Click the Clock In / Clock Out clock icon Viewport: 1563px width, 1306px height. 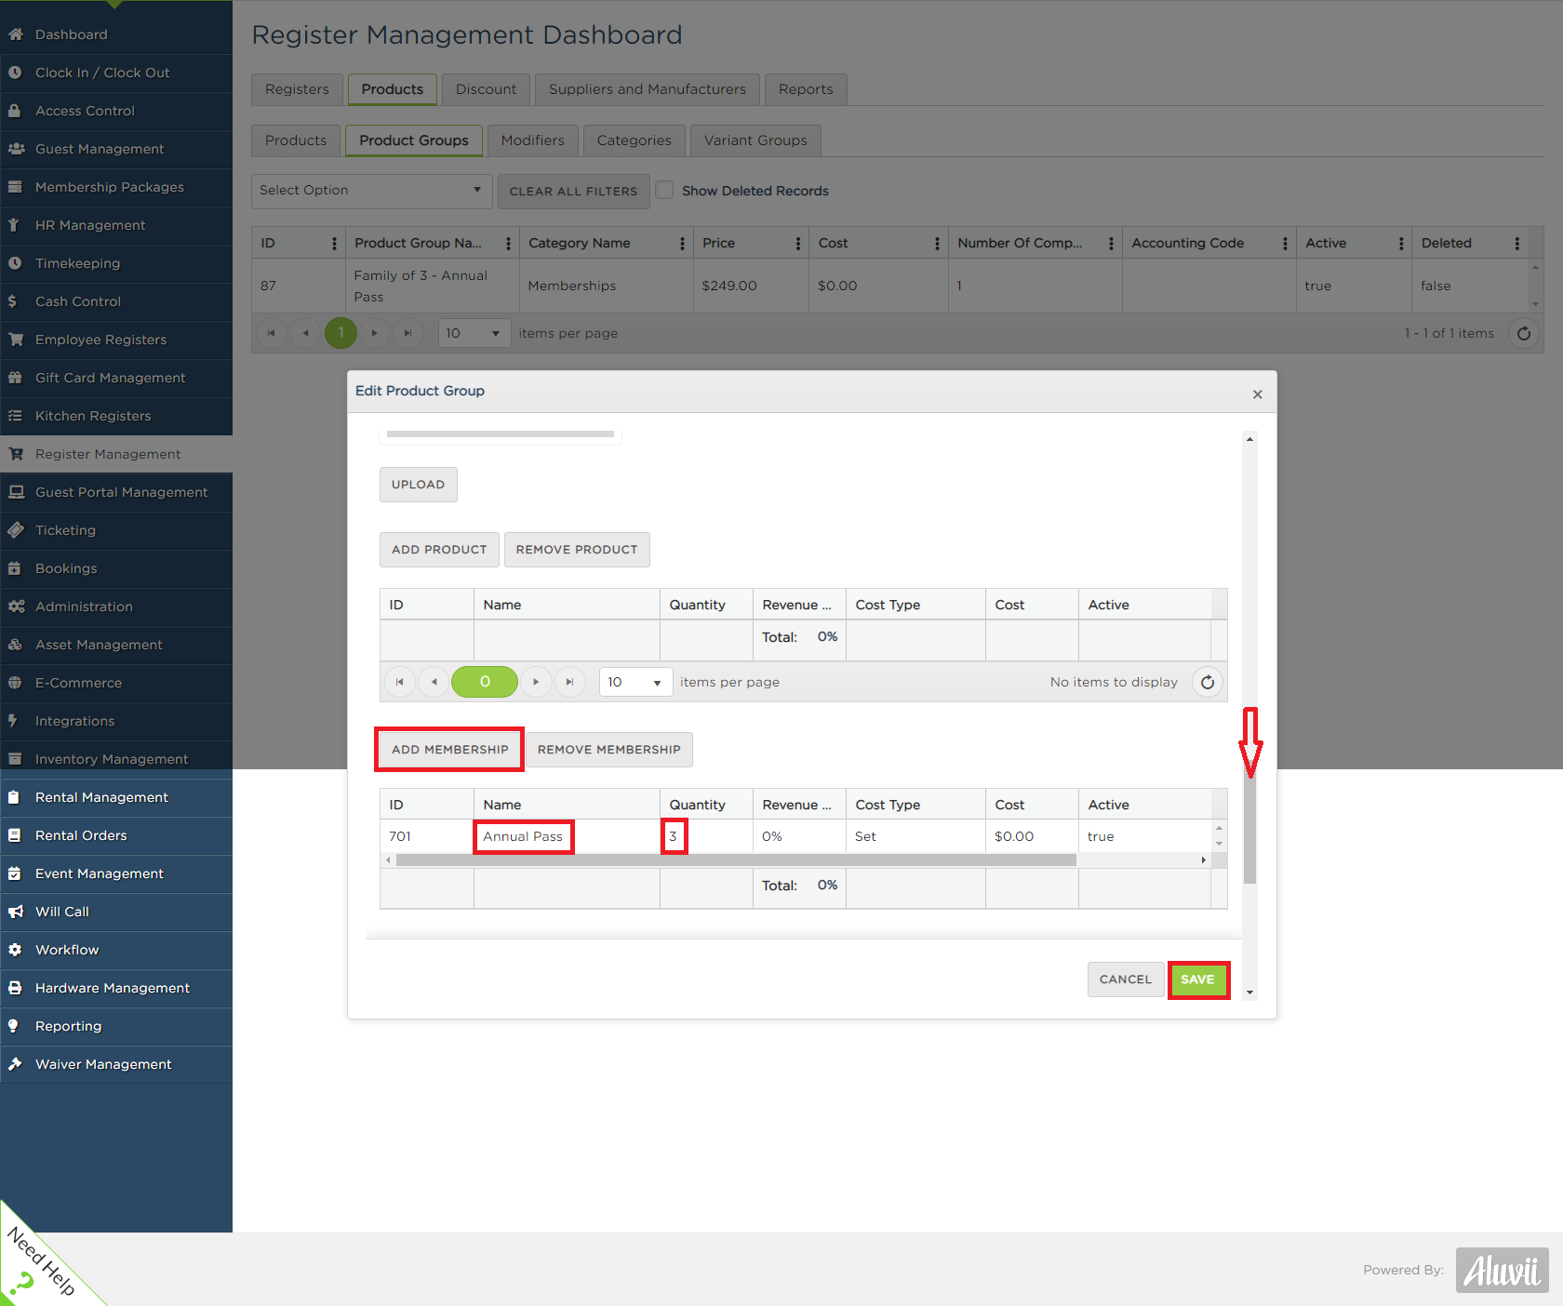pyautogui.click(x=15, y=73)
